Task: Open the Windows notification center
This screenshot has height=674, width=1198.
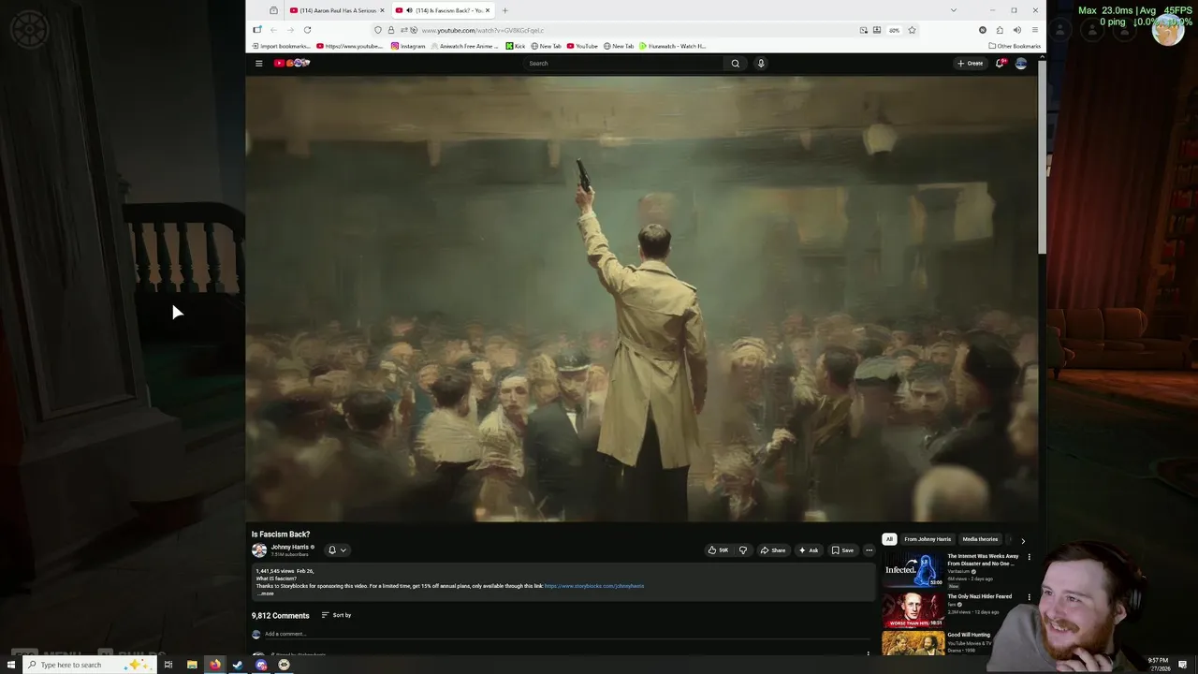Action: click(x=1183, y=665)
